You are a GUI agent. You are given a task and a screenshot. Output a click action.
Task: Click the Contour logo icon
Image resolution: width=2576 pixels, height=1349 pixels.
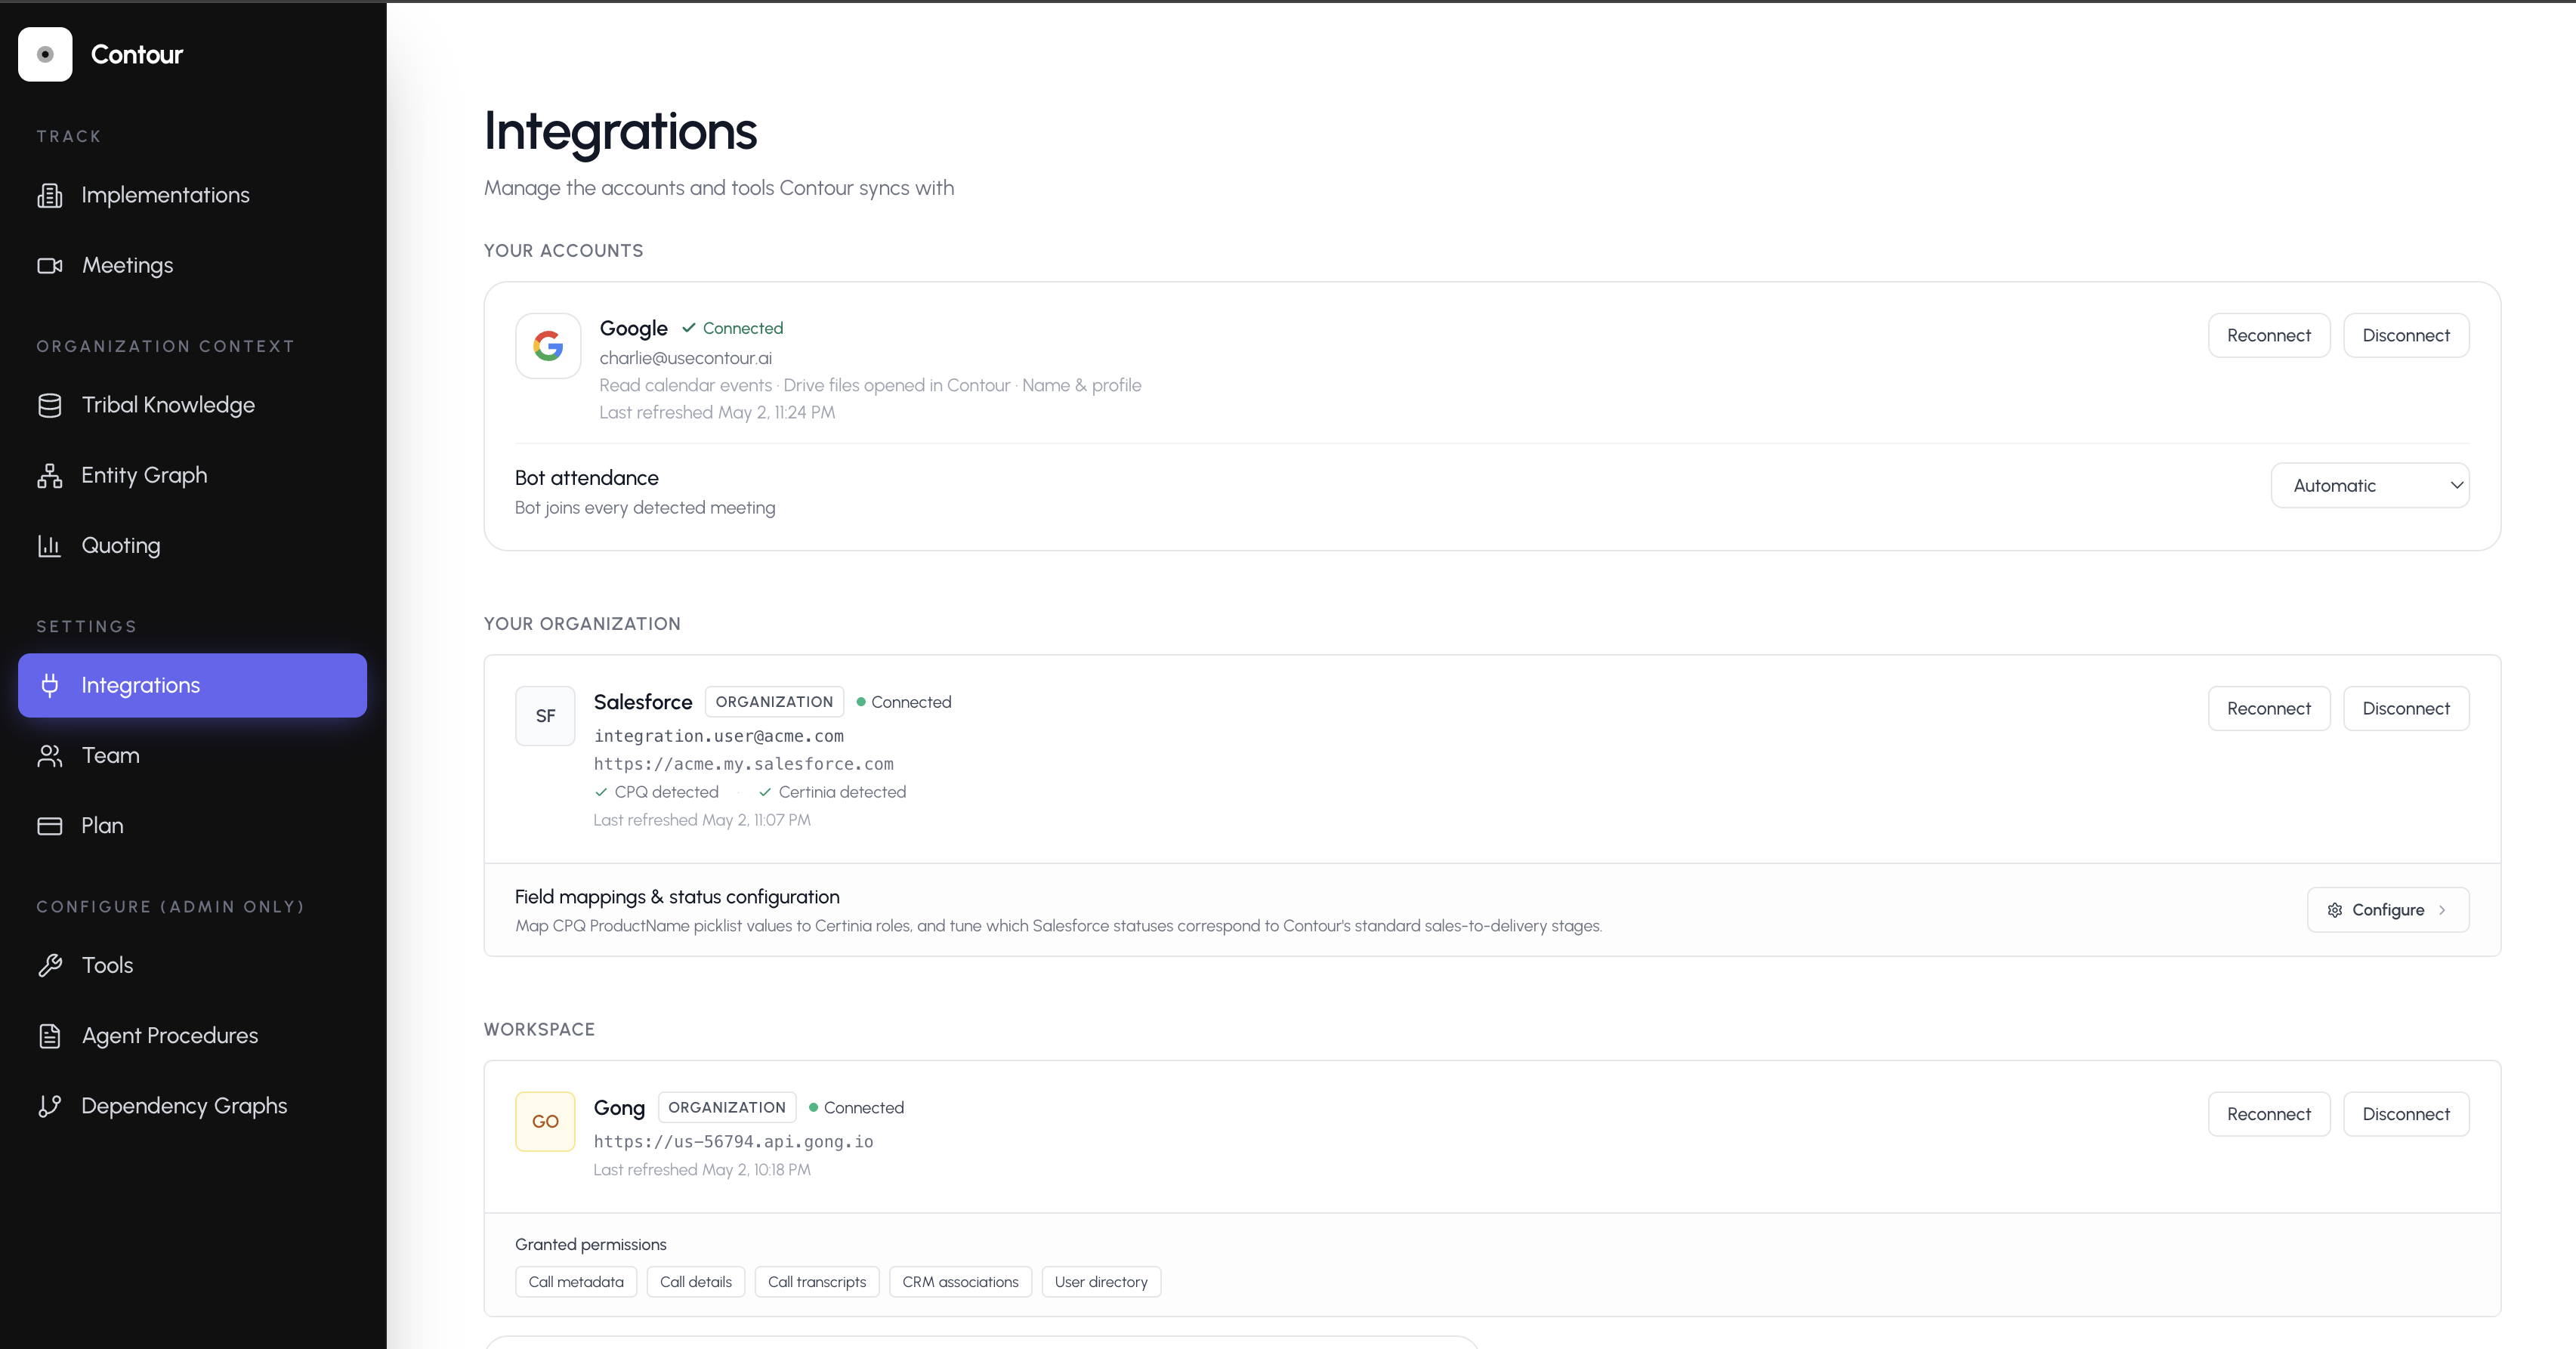pos(45,54)
